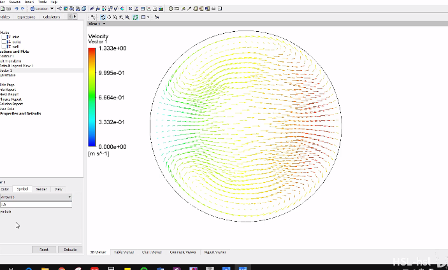Click the Reset button
This screenshot has height=270, width=448.
44,250
